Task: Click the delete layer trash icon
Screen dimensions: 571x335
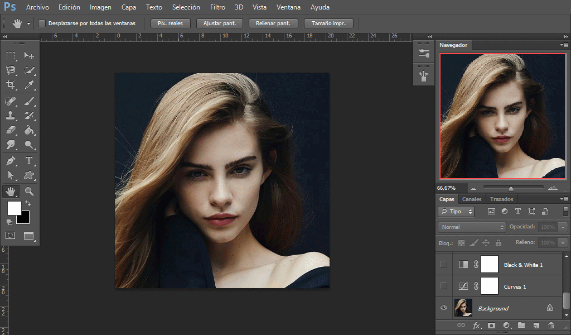Action: [551, 325]
